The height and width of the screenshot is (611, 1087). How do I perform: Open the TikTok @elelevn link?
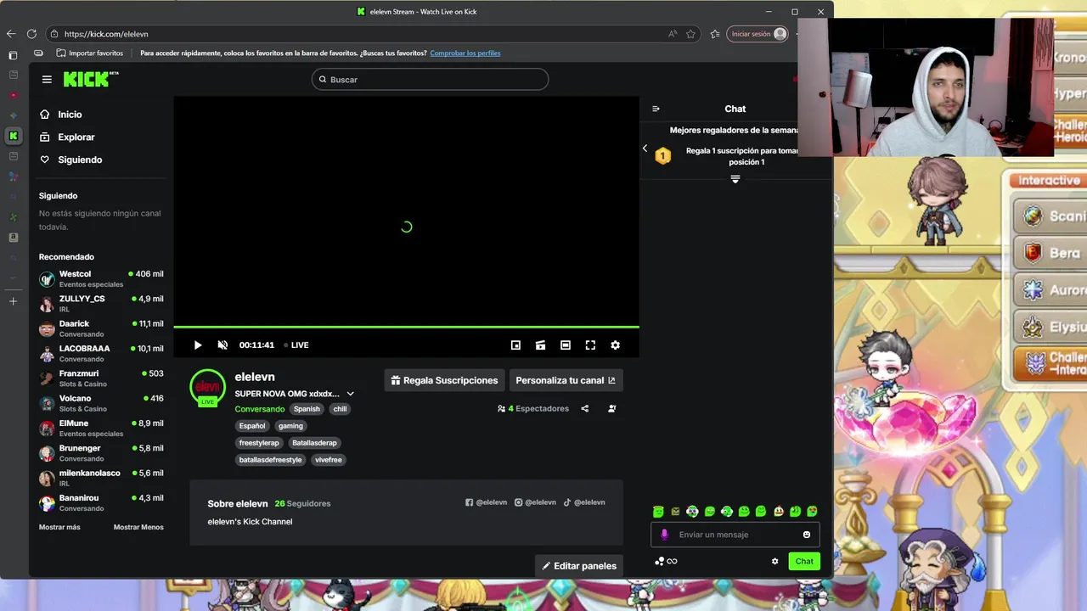coord(584,502)
